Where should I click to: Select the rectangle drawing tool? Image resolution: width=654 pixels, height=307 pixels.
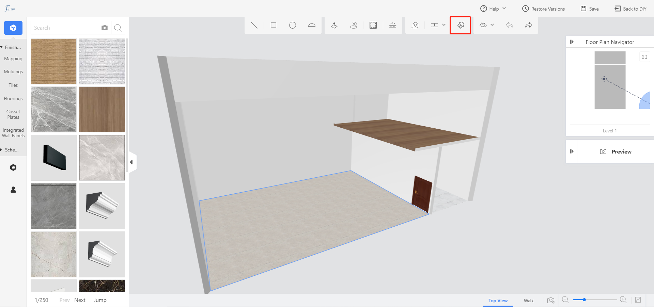274,25
